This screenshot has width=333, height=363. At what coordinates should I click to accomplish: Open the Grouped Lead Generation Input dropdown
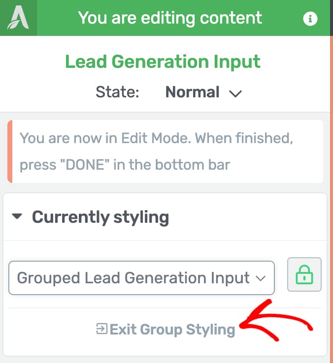pos(141,278)
